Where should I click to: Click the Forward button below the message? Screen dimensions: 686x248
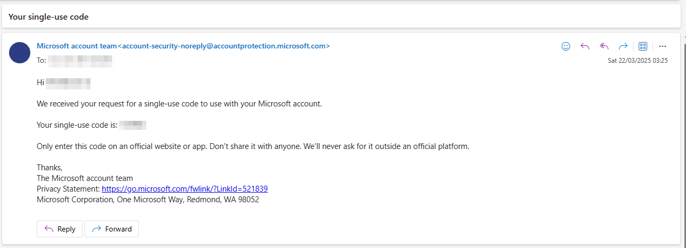(112, 229)
